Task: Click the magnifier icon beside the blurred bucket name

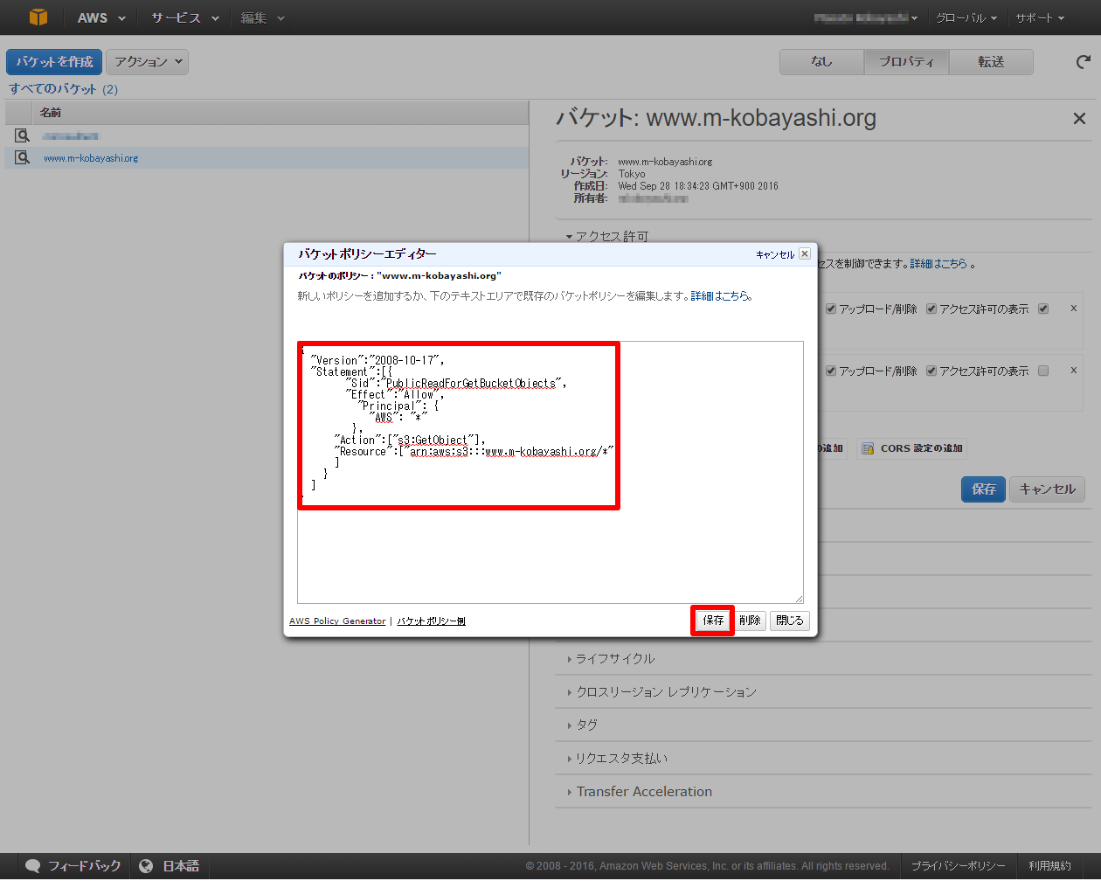Action: (23, 135)
